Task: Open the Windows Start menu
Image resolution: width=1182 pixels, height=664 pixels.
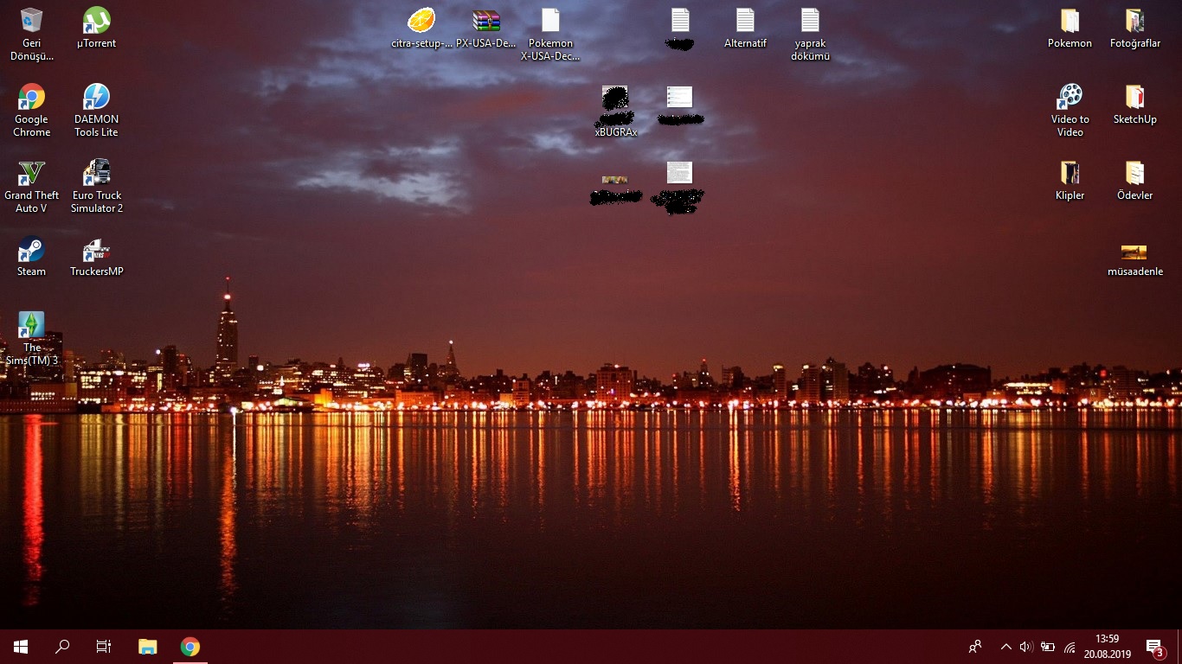Action: [21, 647]
